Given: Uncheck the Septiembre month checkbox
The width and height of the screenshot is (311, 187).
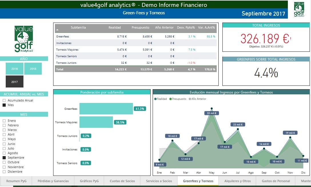Looking at the screenshot, I should coord(4,158).
